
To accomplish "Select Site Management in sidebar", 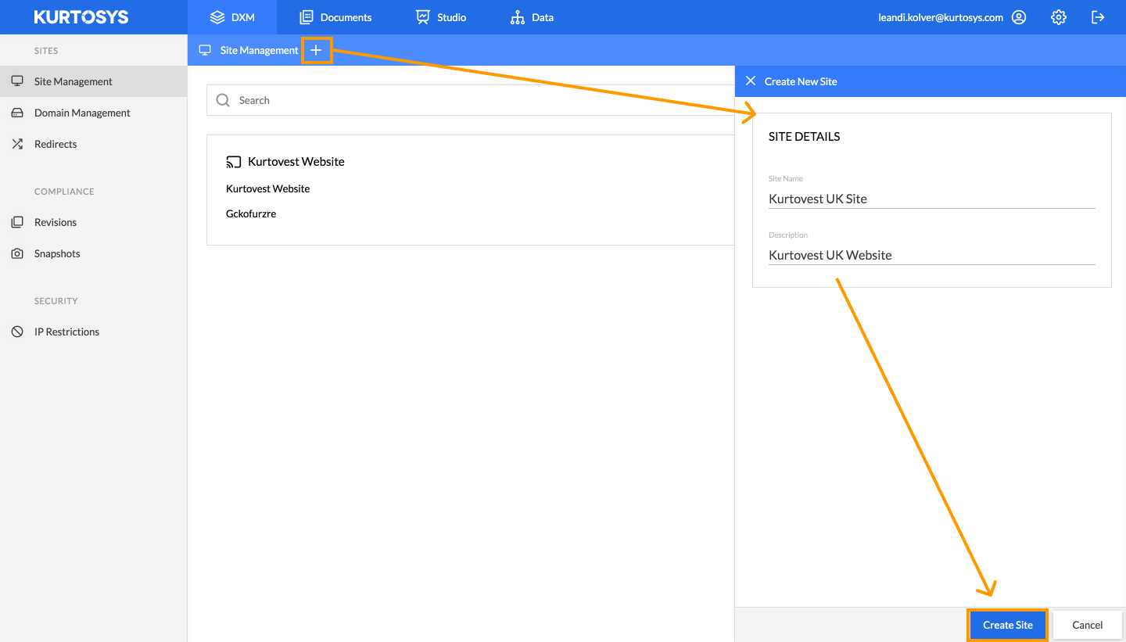I will click(94, 81).
